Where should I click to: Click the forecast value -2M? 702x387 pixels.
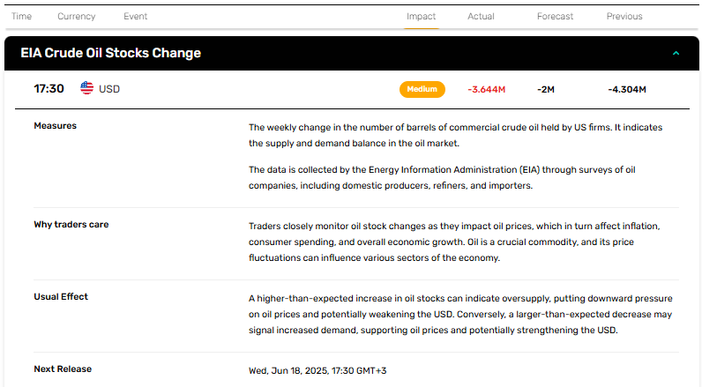(546, 90)
